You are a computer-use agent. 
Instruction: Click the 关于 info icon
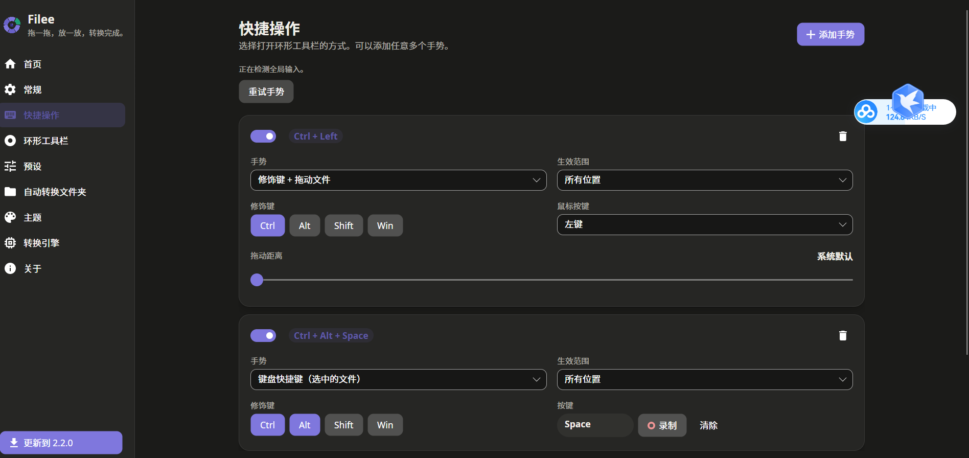[10, 268]
